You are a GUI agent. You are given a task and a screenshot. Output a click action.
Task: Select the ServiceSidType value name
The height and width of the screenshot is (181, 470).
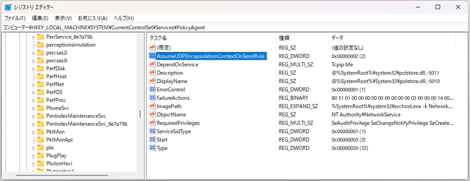(174, 132)
